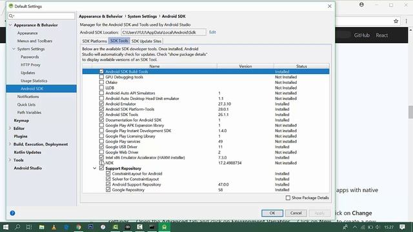Open the Keymap settings page

[x=21, y=121]
